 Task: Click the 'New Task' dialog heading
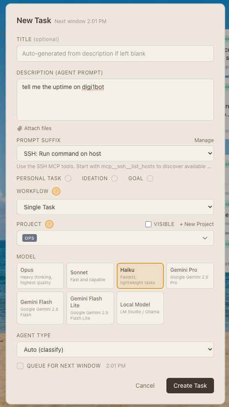tap(34, 21)
